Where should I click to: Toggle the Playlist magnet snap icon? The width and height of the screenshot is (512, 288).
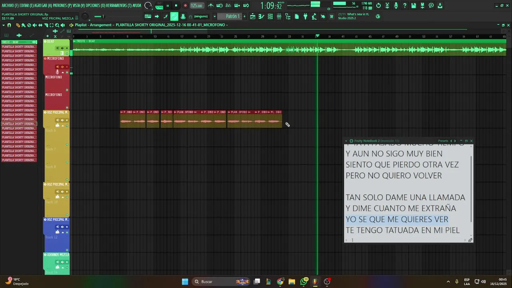pyautogui.click(x=9, y=25)
